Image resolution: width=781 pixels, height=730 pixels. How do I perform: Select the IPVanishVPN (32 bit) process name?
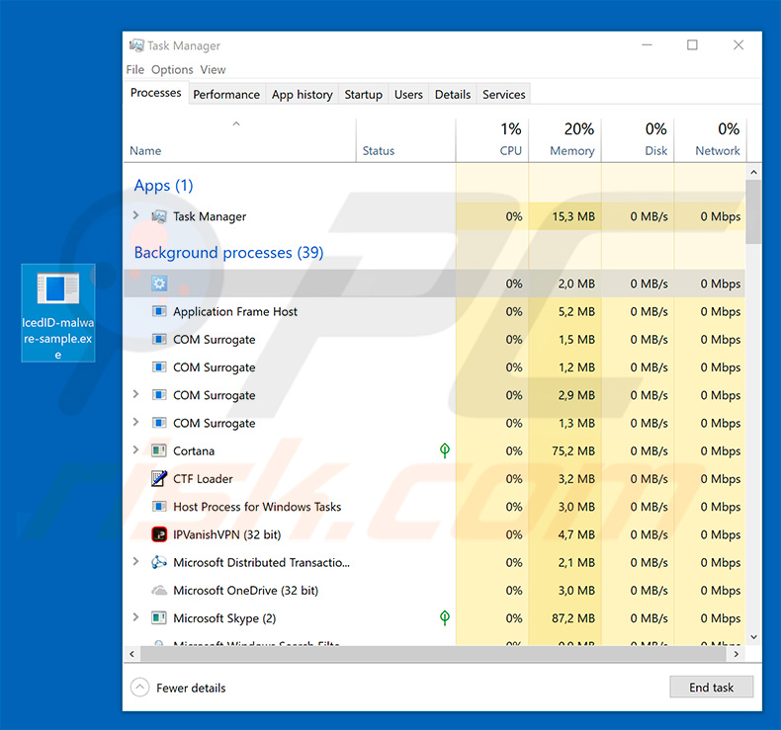pyautogui.click(x=226, y=534)
